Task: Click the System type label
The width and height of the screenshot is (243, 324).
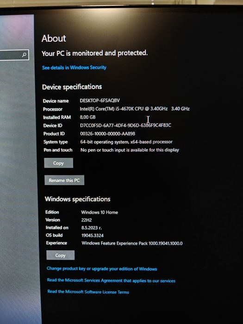Action: tap(56, 142)
